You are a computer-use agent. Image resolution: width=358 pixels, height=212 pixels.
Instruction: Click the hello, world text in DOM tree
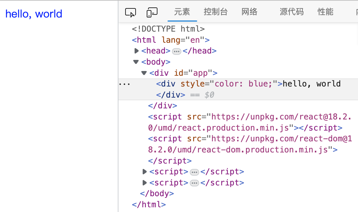(x=312, y=83)
